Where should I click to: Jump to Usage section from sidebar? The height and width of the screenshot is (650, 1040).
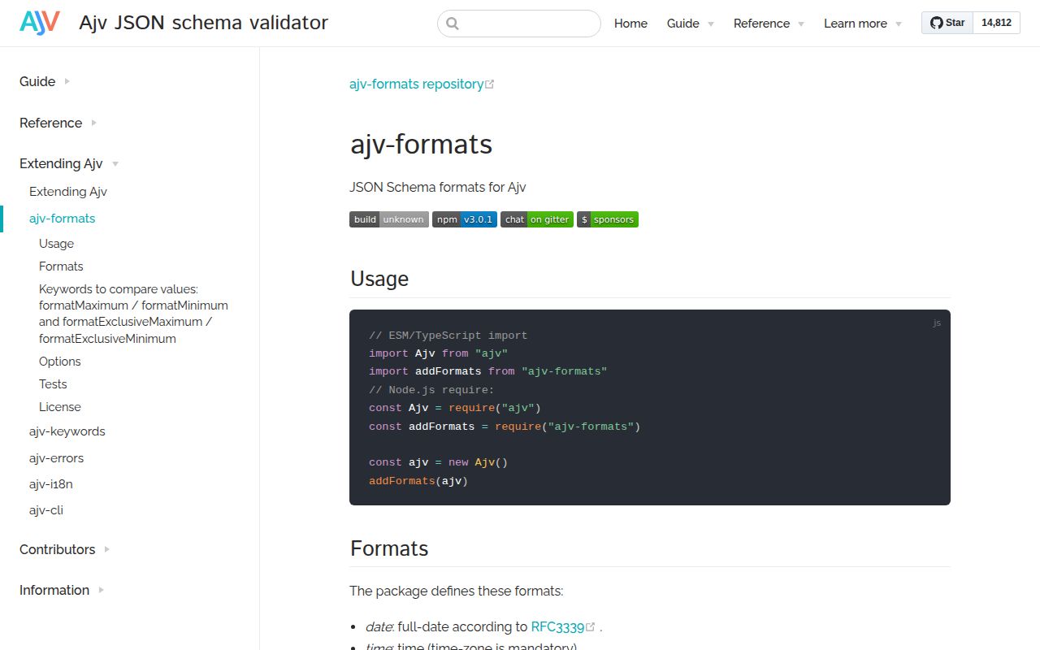(x=56, y=244)
